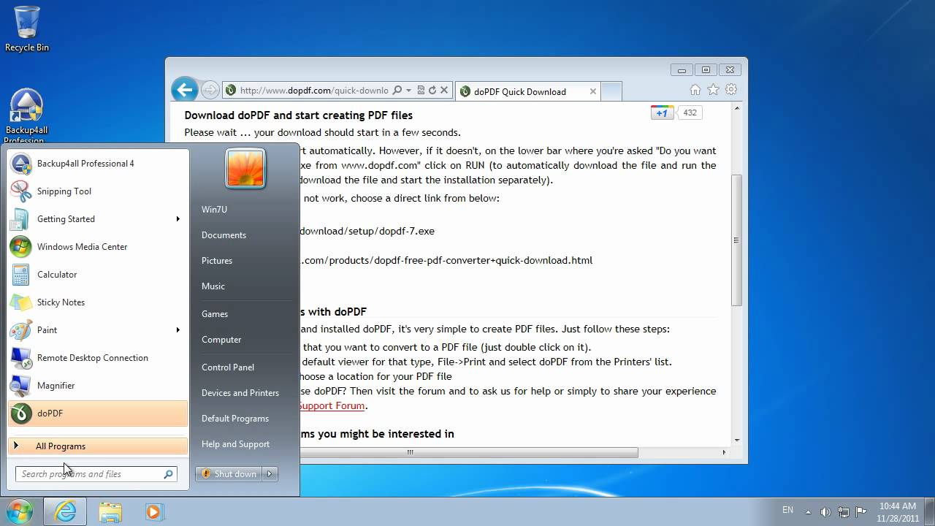Screen dimensions: 935x526
Task: Launch Sticky Notes
Action: (98, 302)
